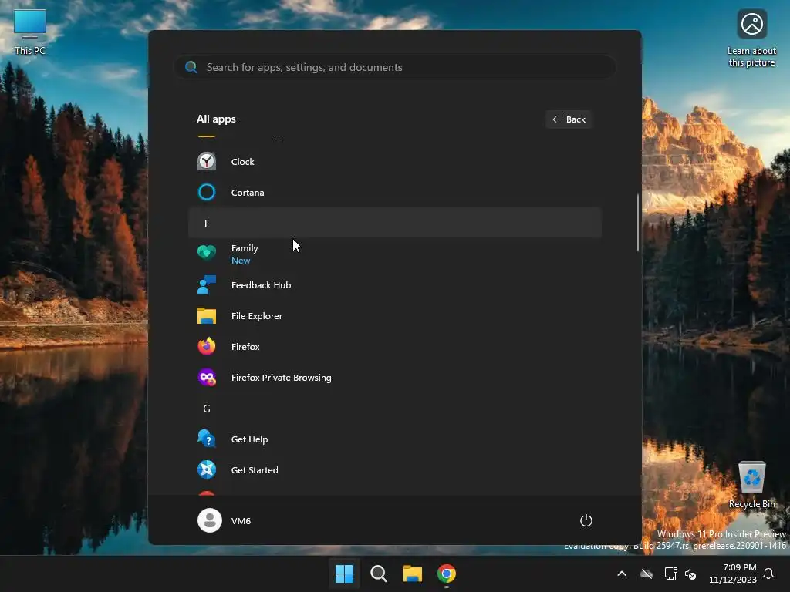Click the search magnifier in Start search box

(191, 67)
